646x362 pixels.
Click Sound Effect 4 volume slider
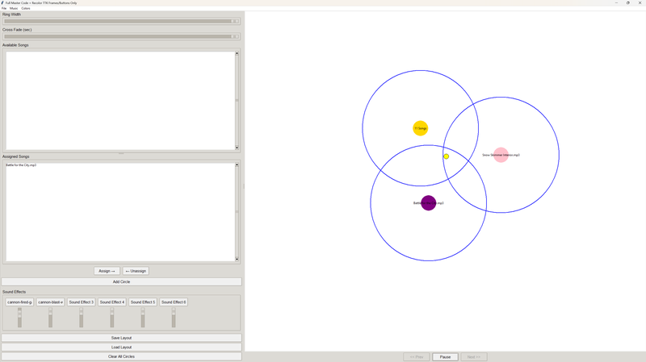111,318
